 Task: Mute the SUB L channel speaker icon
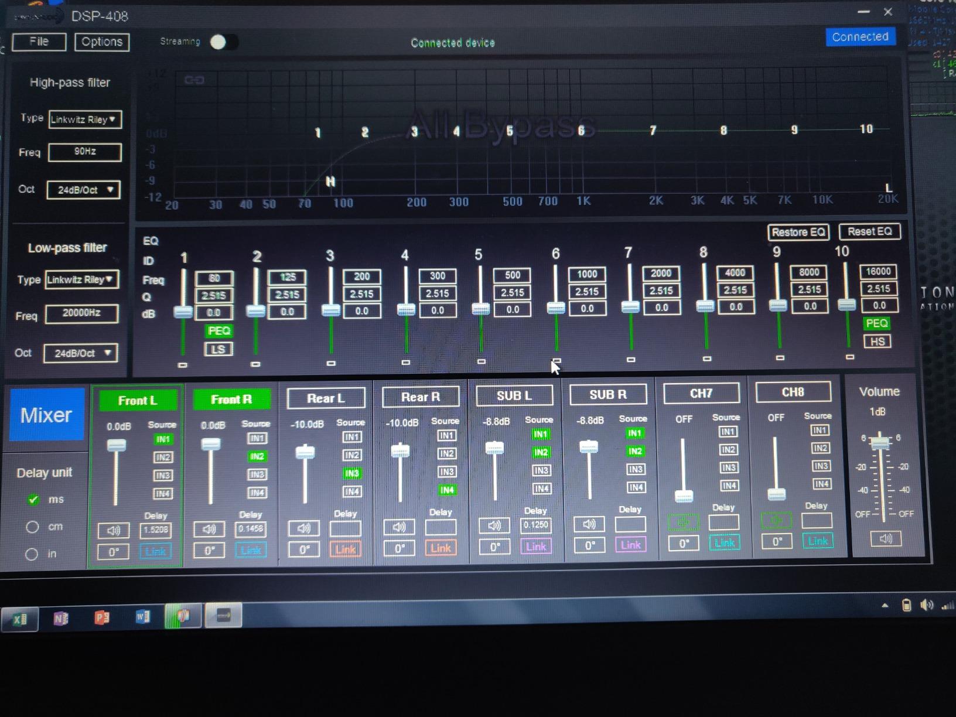coord(494,525)
